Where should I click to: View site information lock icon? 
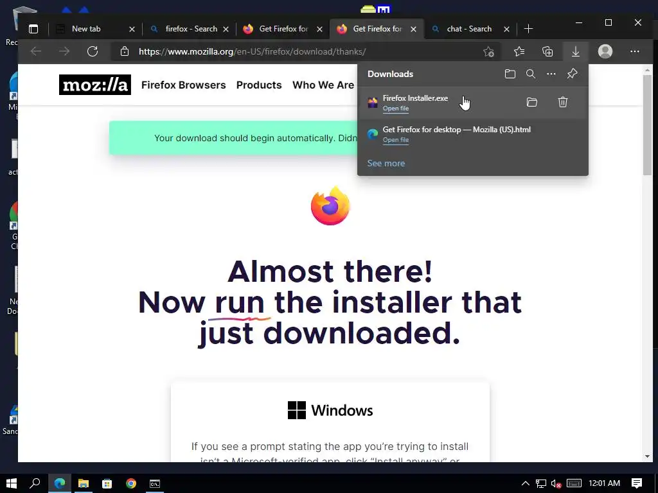point(125,51)
